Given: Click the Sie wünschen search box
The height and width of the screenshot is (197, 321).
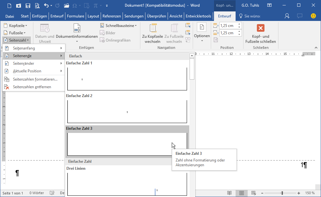Looking at the screenshot, I should [250, 16].
